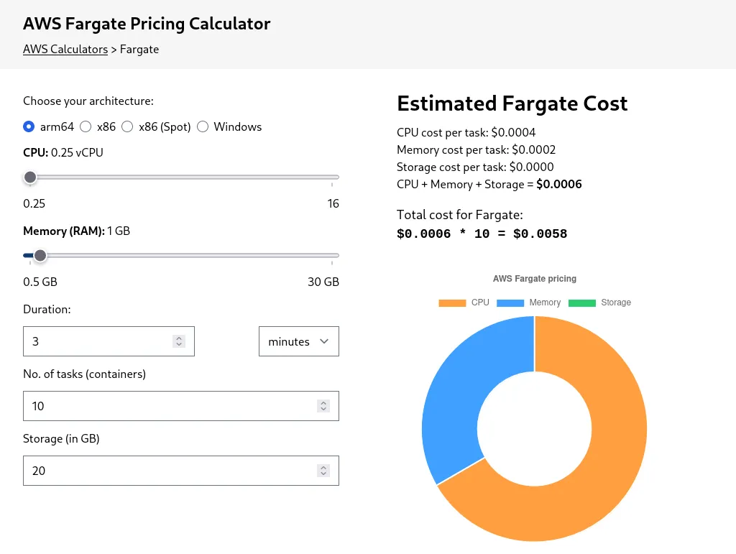The image size is (736, 554).
Task: Toggle the Storage legend green swatch
Action: (x=582, y=303)
